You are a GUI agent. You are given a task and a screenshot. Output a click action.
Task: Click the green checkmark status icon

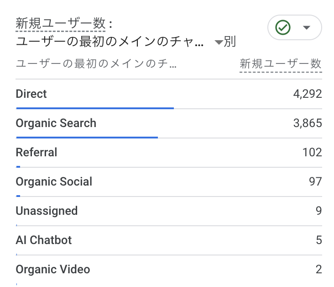coord(283,28)
